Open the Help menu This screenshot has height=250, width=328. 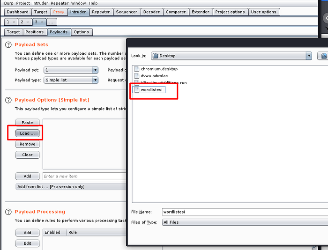coord(93,3)
